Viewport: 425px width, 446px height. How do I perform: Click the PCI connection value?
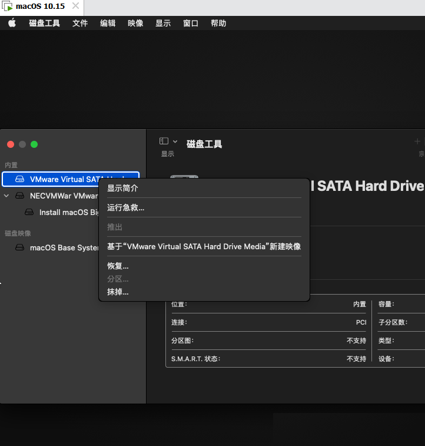point(361,322)
